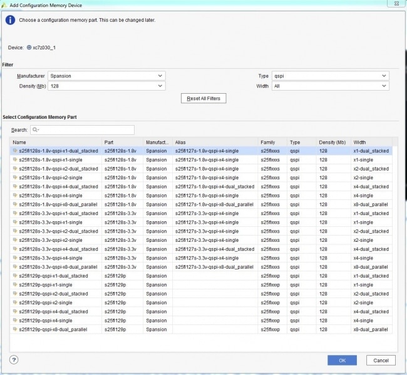Dismiss dialog with Cancel button
This screenshot has height=375, width=407.
(x=381, y=360)
